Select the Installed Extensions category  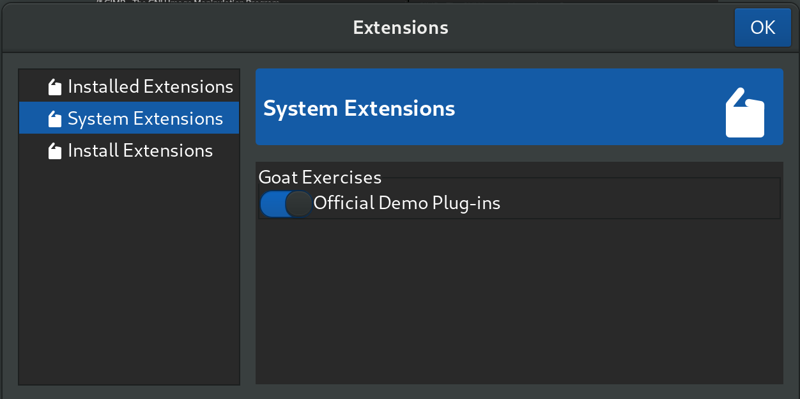(150, 86)
